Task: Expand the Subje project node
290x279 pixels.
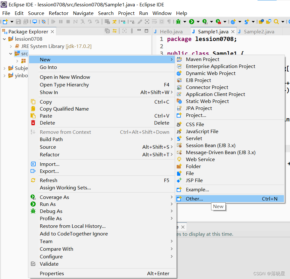Action: [4, 68]
